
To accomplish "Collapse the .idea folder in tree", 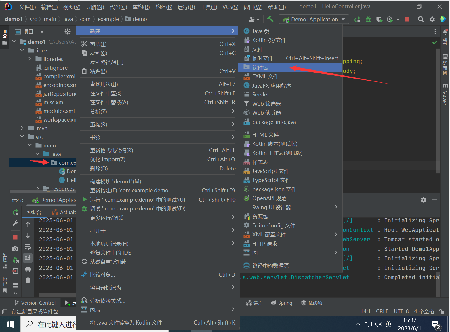I will tap(22, 50).
